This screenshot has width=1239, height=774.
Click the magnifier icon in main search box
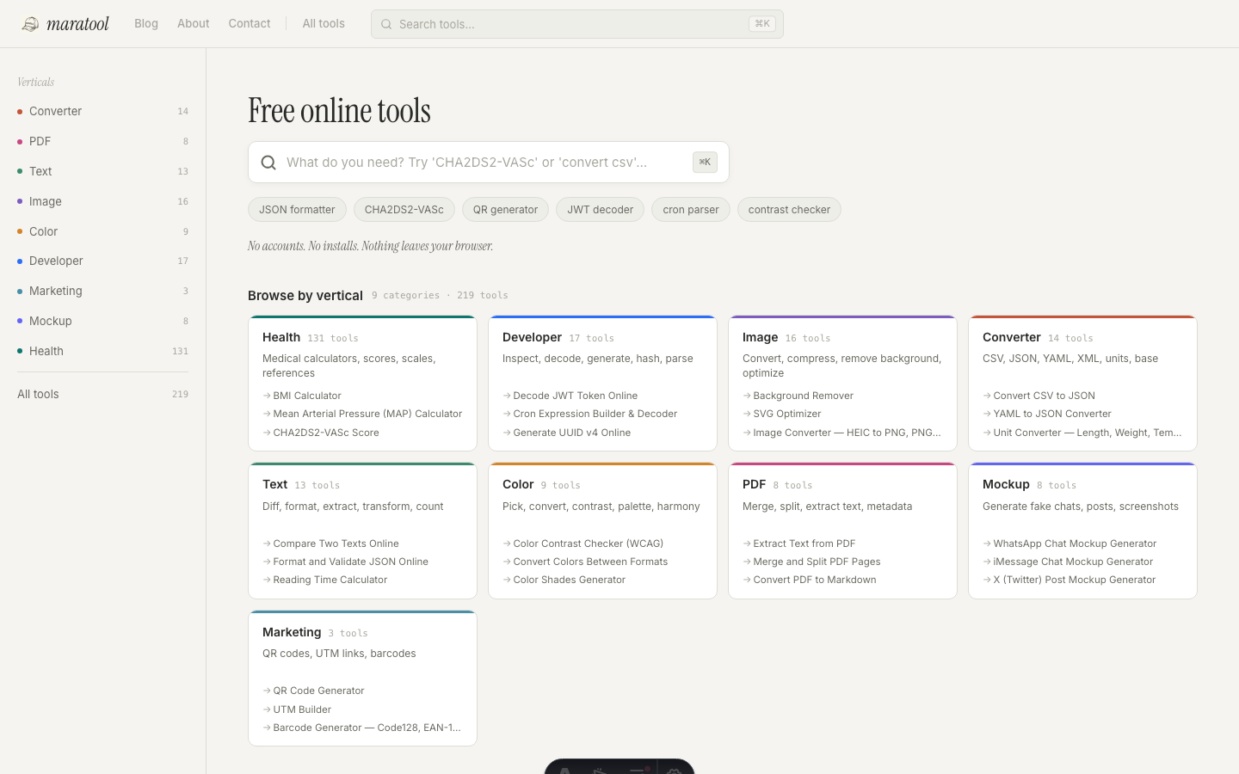pyautogui.click(x=268, y=163)
